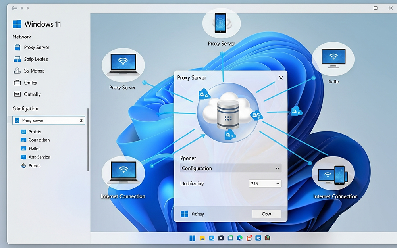
Task: Maximize the main window
Action: click(x=376, y=8)
